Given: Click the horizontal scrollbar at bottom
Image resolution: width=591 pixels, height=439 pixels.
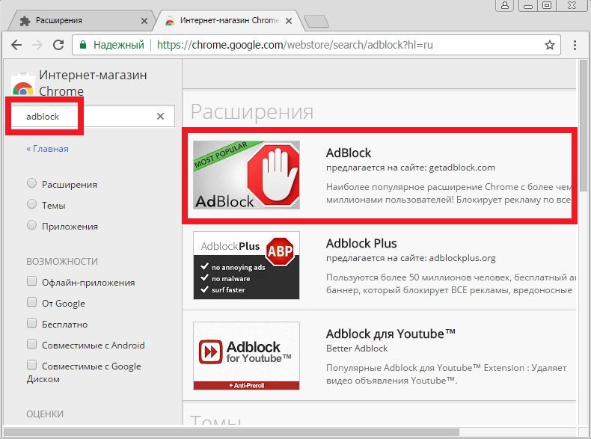Looking at the screenshot, I should coord(231,432).
